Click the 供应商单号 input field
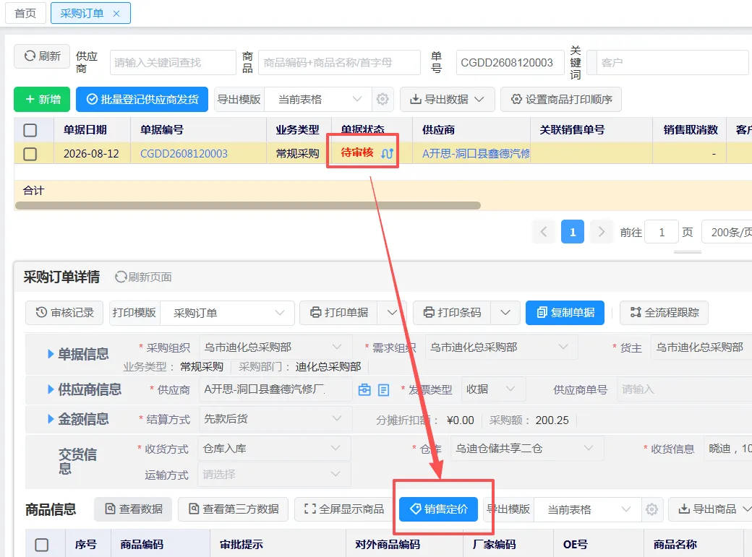This screenshot has width=752, height=557. tap(684, 389)
